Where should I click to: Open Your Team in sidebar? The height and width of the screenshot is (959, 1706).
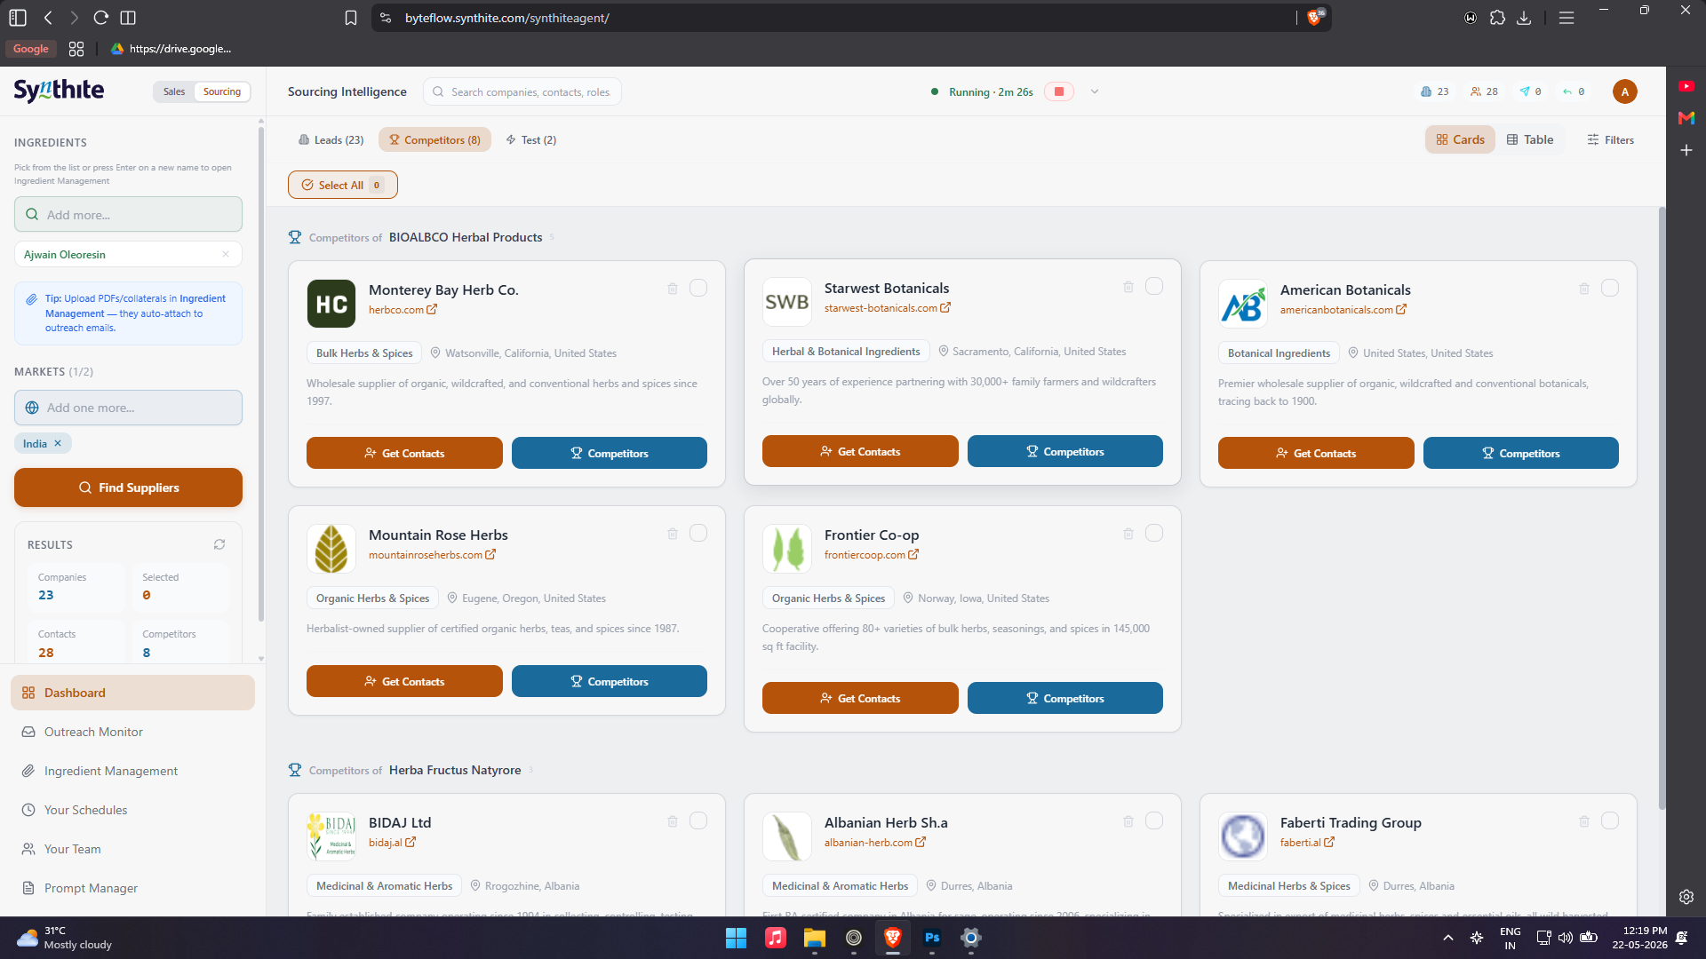tap(132, 849)
